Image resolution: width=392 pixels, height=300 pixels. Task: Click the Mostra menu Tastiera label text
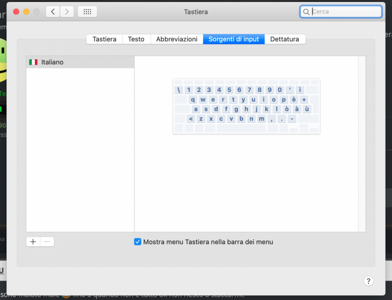pos(208,242)
